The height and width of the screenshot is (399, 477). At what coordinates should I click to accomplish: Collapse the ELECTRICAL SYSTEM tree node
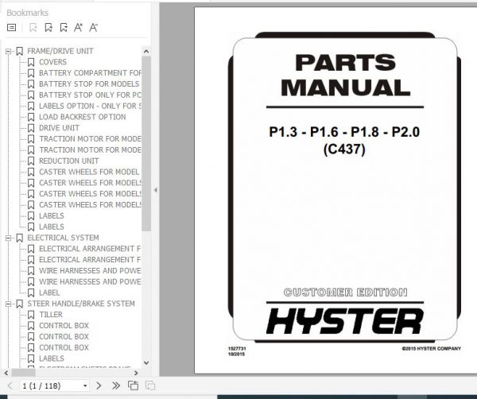point(9,238)
